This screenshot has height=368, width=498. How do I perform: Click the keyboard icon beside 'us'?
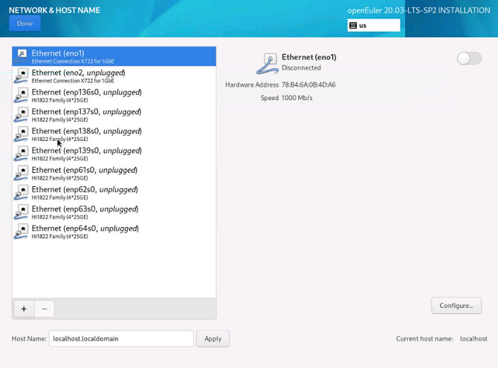[x=354, y=25]
